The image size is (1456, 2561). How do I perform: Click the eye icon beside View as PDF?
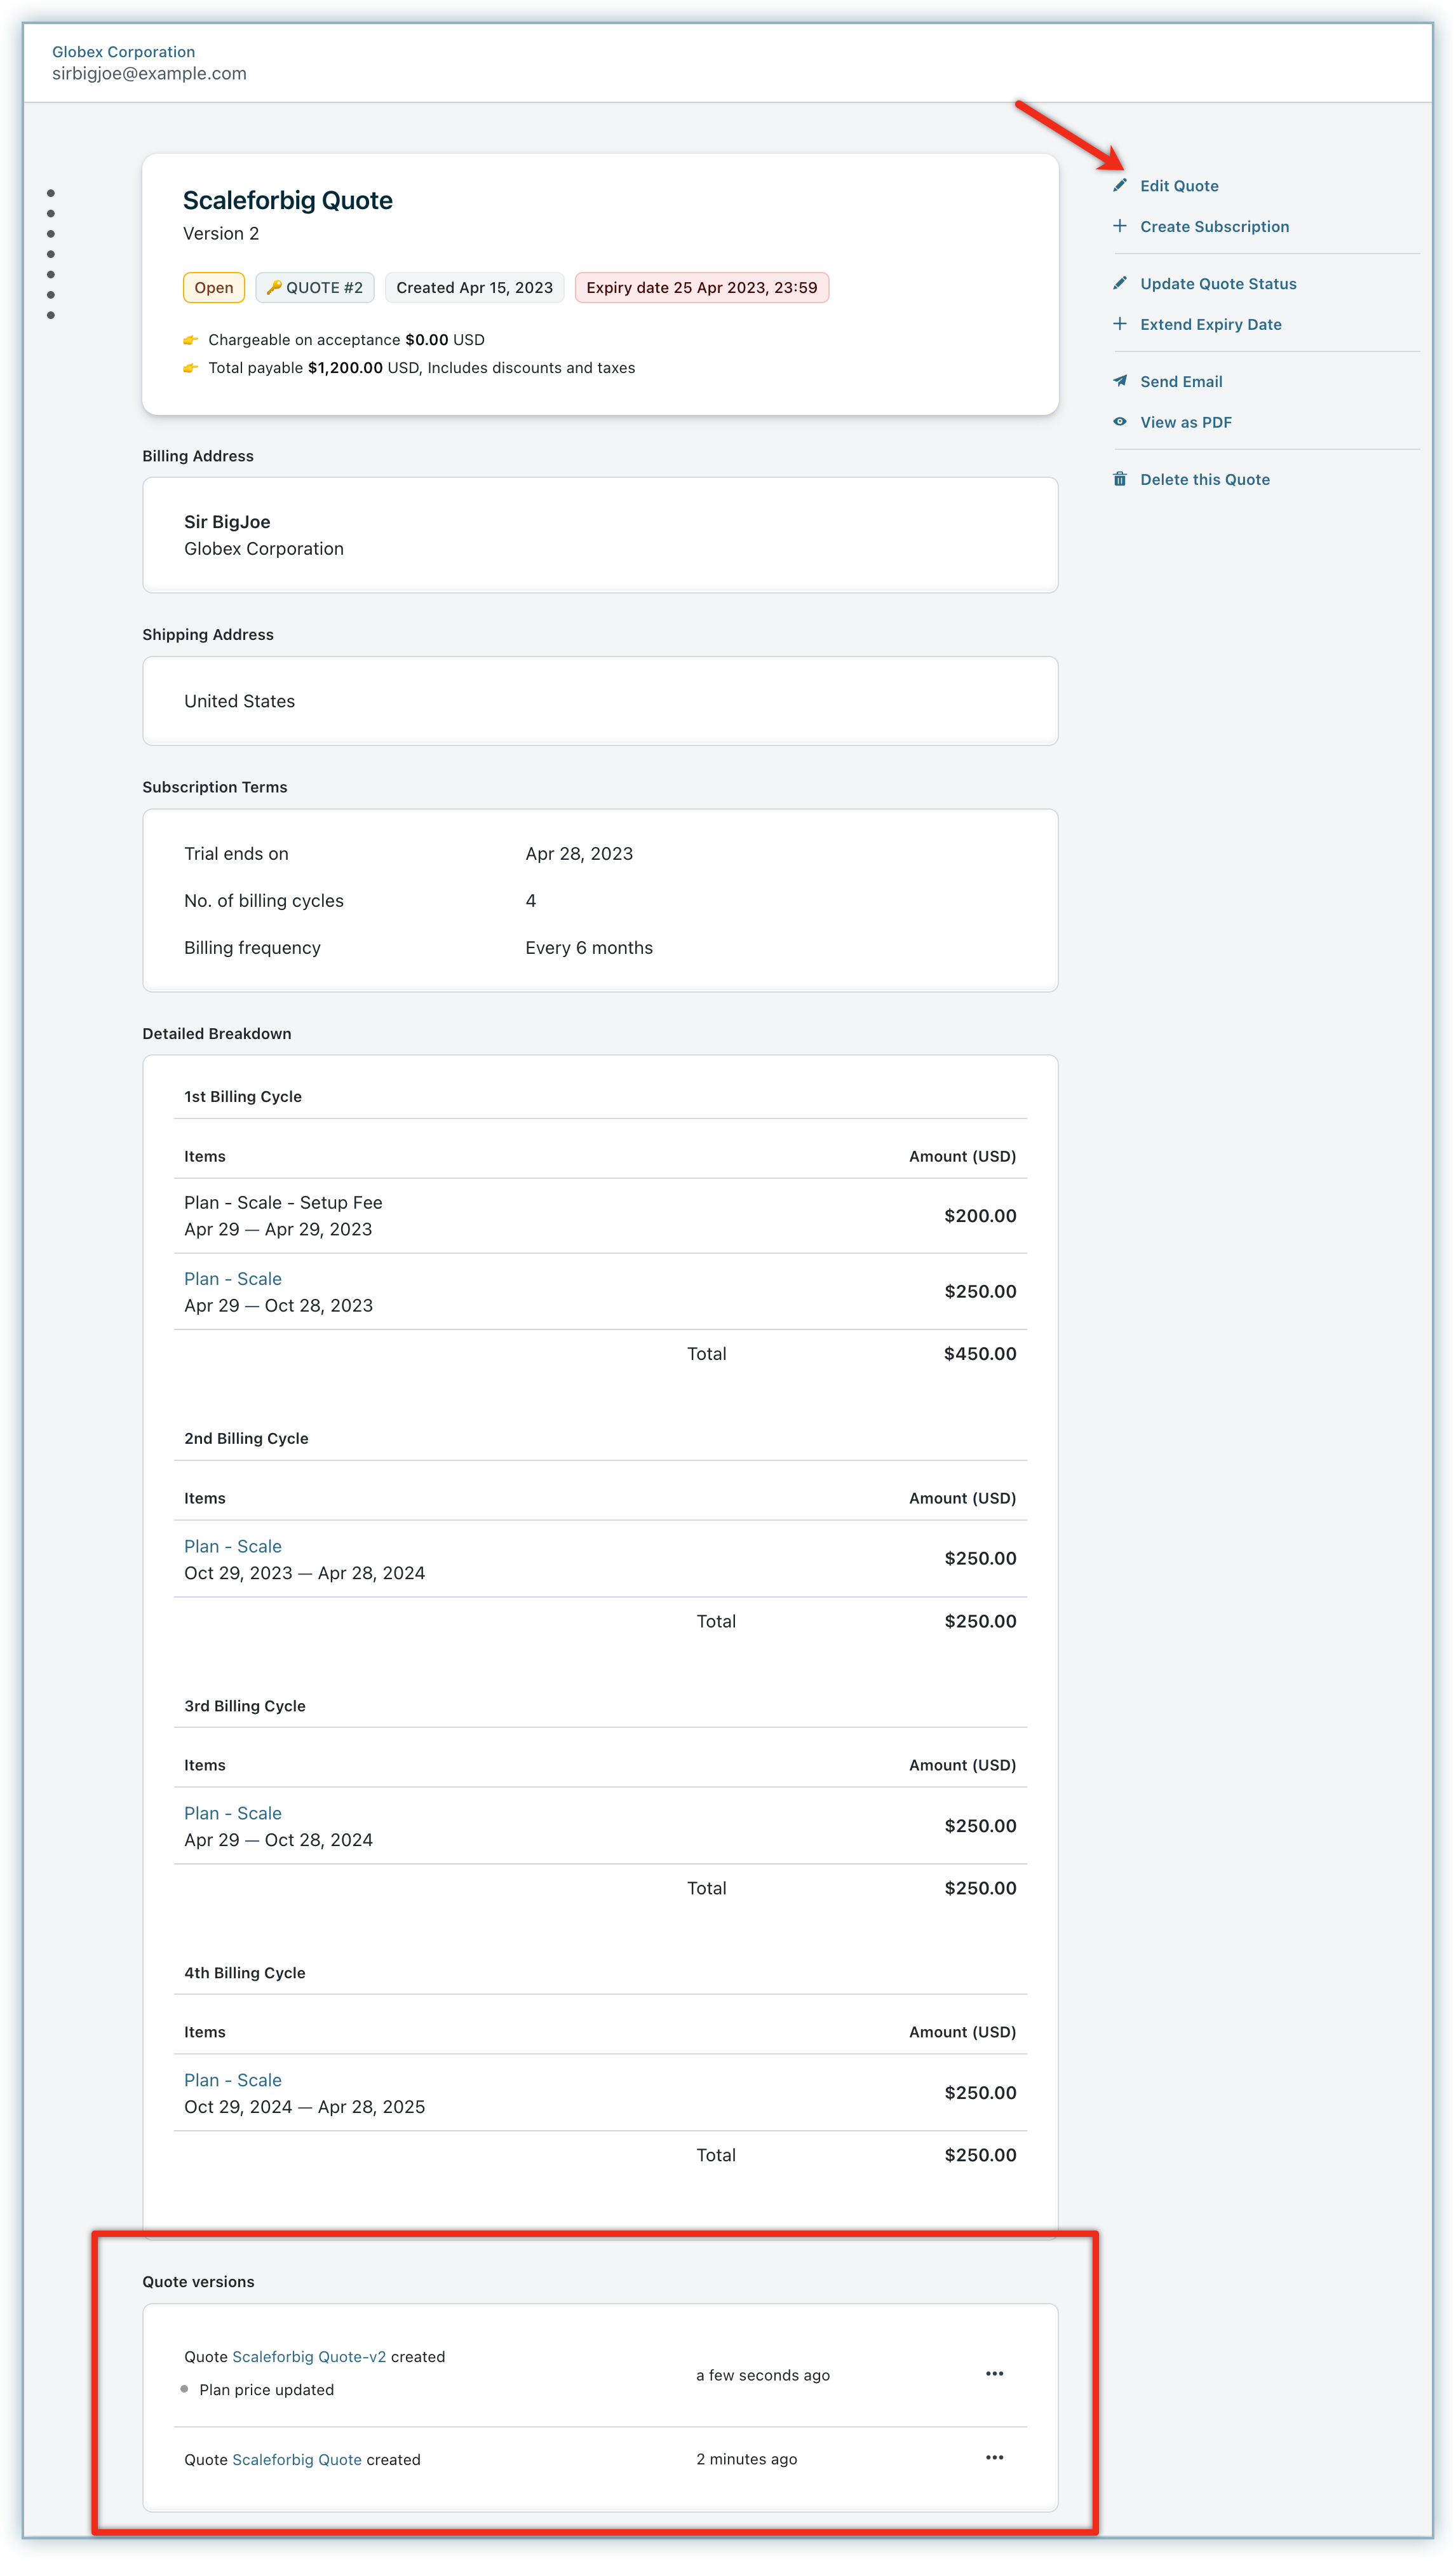1120,422
